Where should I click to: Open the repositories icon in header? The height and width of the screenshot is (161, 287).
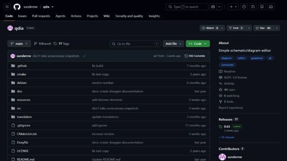pos(262,7)
